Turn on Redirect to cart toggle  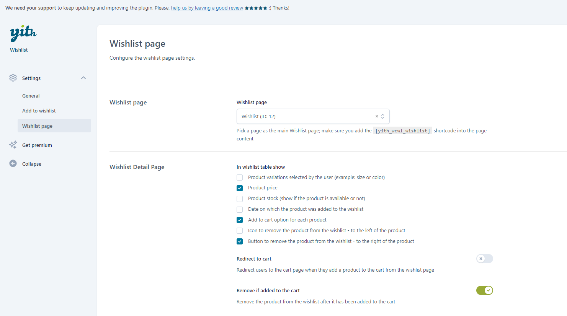click(x=484, y=259)
